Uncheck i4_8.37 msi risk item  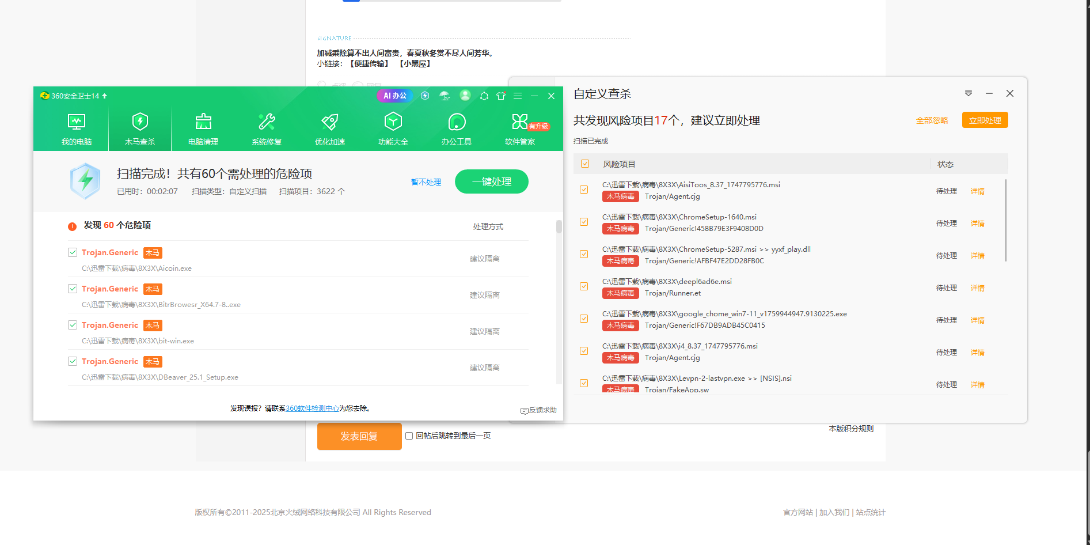[x=584, y=351]
